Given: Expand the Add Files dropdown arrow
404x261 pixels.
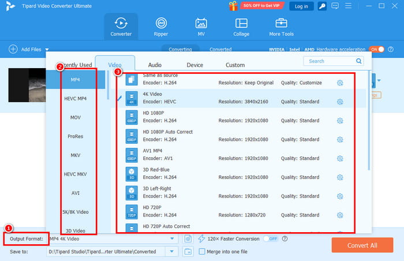Looking at the screenshot, I should coord(47,50).
